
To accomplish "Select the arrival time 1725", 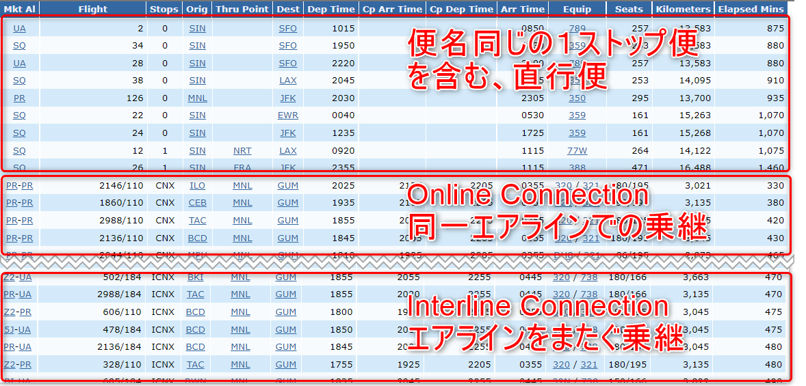I will pyautogui.click(x=532, y=133).
